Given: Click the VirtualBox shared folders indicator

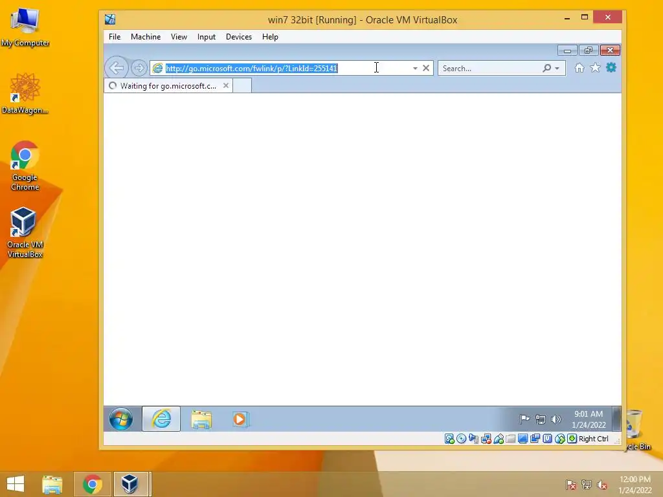Looking at the screenshot, I should [x=510, y=439].
